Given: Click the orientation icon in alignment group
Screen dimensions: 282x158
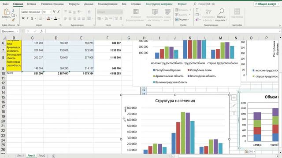Looking at the screenshot, I should (x=79, y=12).
